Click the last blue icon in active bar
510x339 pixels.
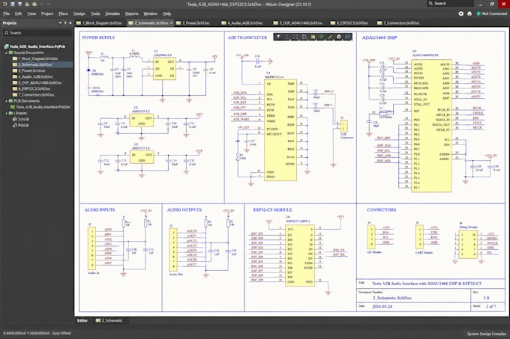point(347,37)
